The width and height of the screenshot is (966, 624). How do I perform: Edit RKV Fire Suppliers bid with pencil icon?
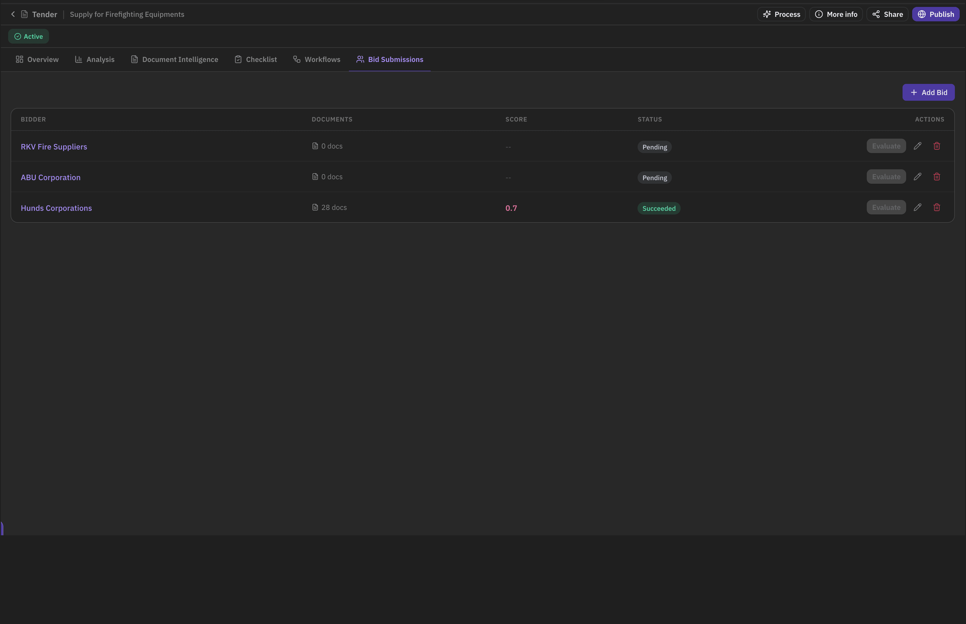point(918,146)
